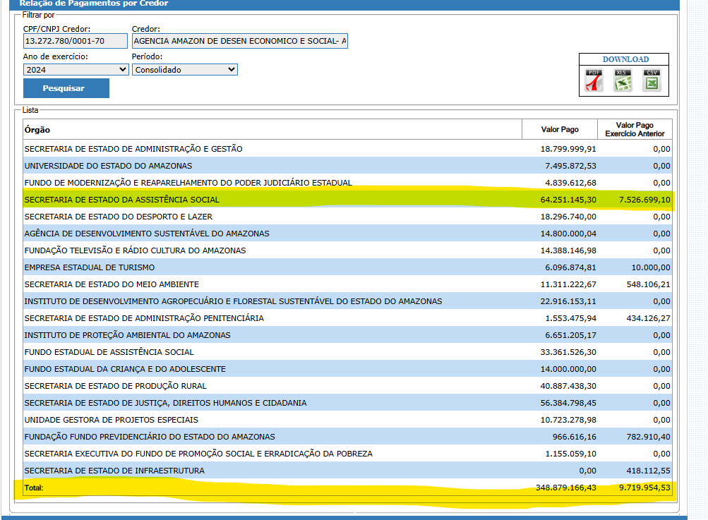The width and height of the screenshot is (708, 520).
Task: Select row Secretaria de Estado do Desporto e Lazer
Action: 347,217
